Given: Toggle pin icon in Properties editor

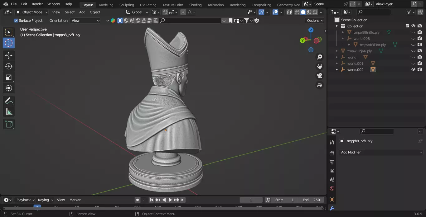Looking at the screenshot, I should tap(420, 141).
